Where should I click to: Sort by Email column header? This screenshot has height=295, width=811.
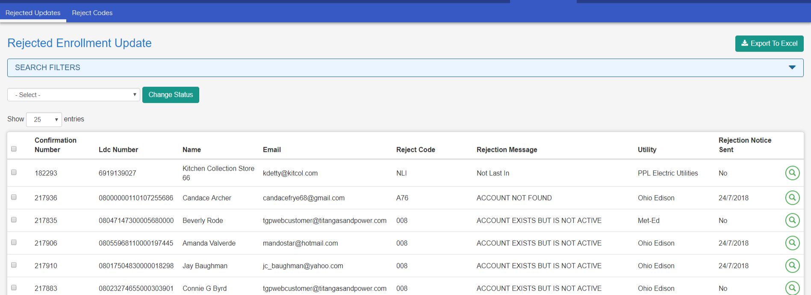point(272,150)
